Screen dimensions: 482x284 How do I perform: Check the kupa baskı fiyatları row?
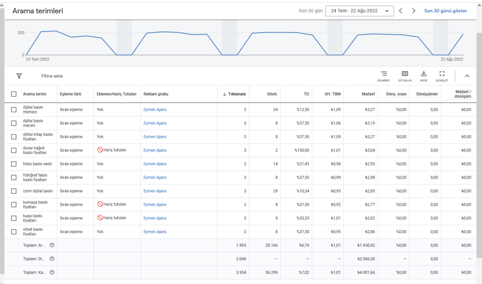[x=14, y=218]
